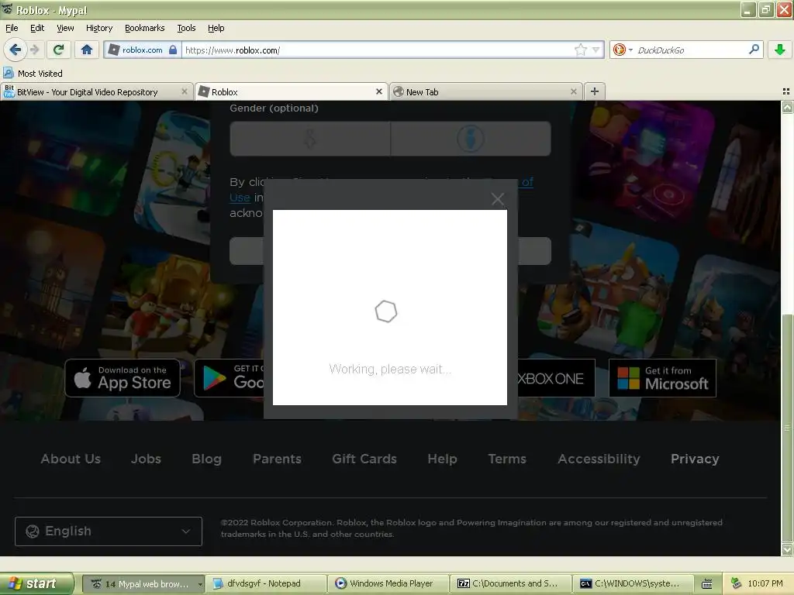Switch to 7-Zip Documents window in taskbar
The height and width of the screenshot is (595, 794).
[x=510, y=584]
